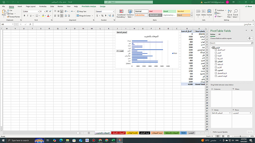Open the Name Box dropdown arrow

13,24
